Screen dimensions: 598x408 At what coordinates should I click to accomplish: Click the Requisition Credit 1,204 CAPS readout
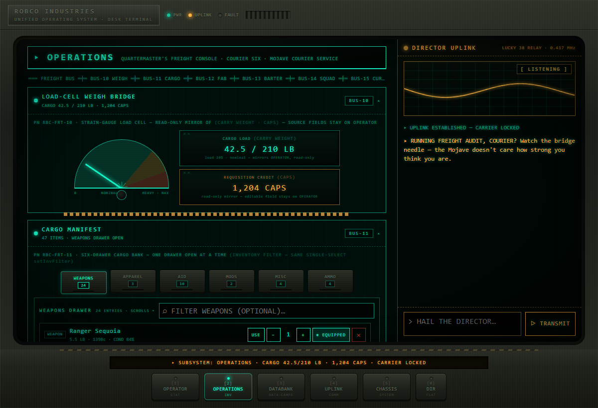tap(260, 187)
